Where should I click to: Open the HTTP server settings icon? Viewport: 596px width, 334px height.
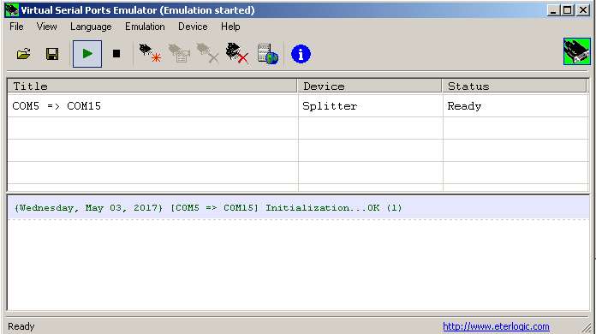coord(267,54)
